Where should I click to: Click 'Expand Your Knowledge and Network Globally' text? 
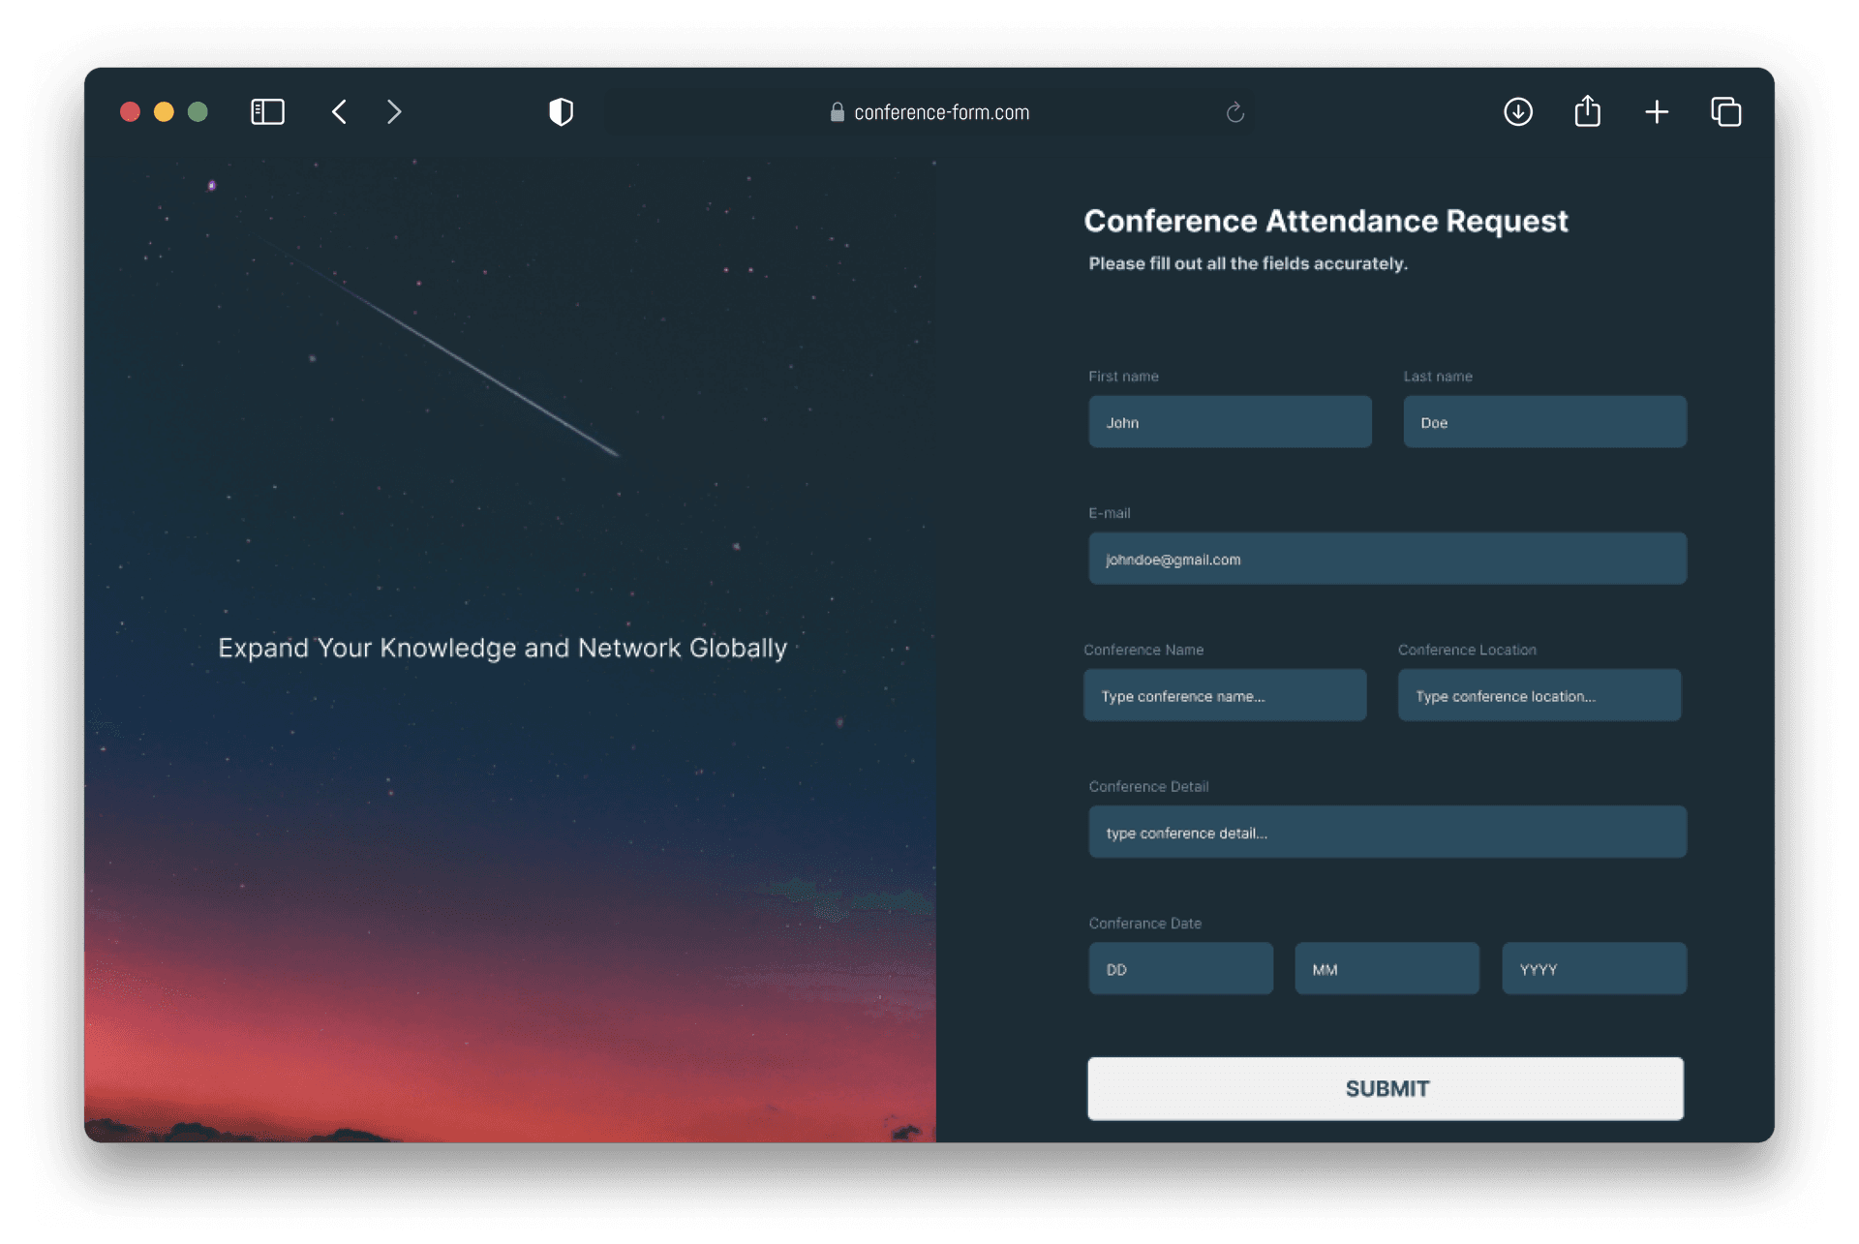tap(503, 648)
